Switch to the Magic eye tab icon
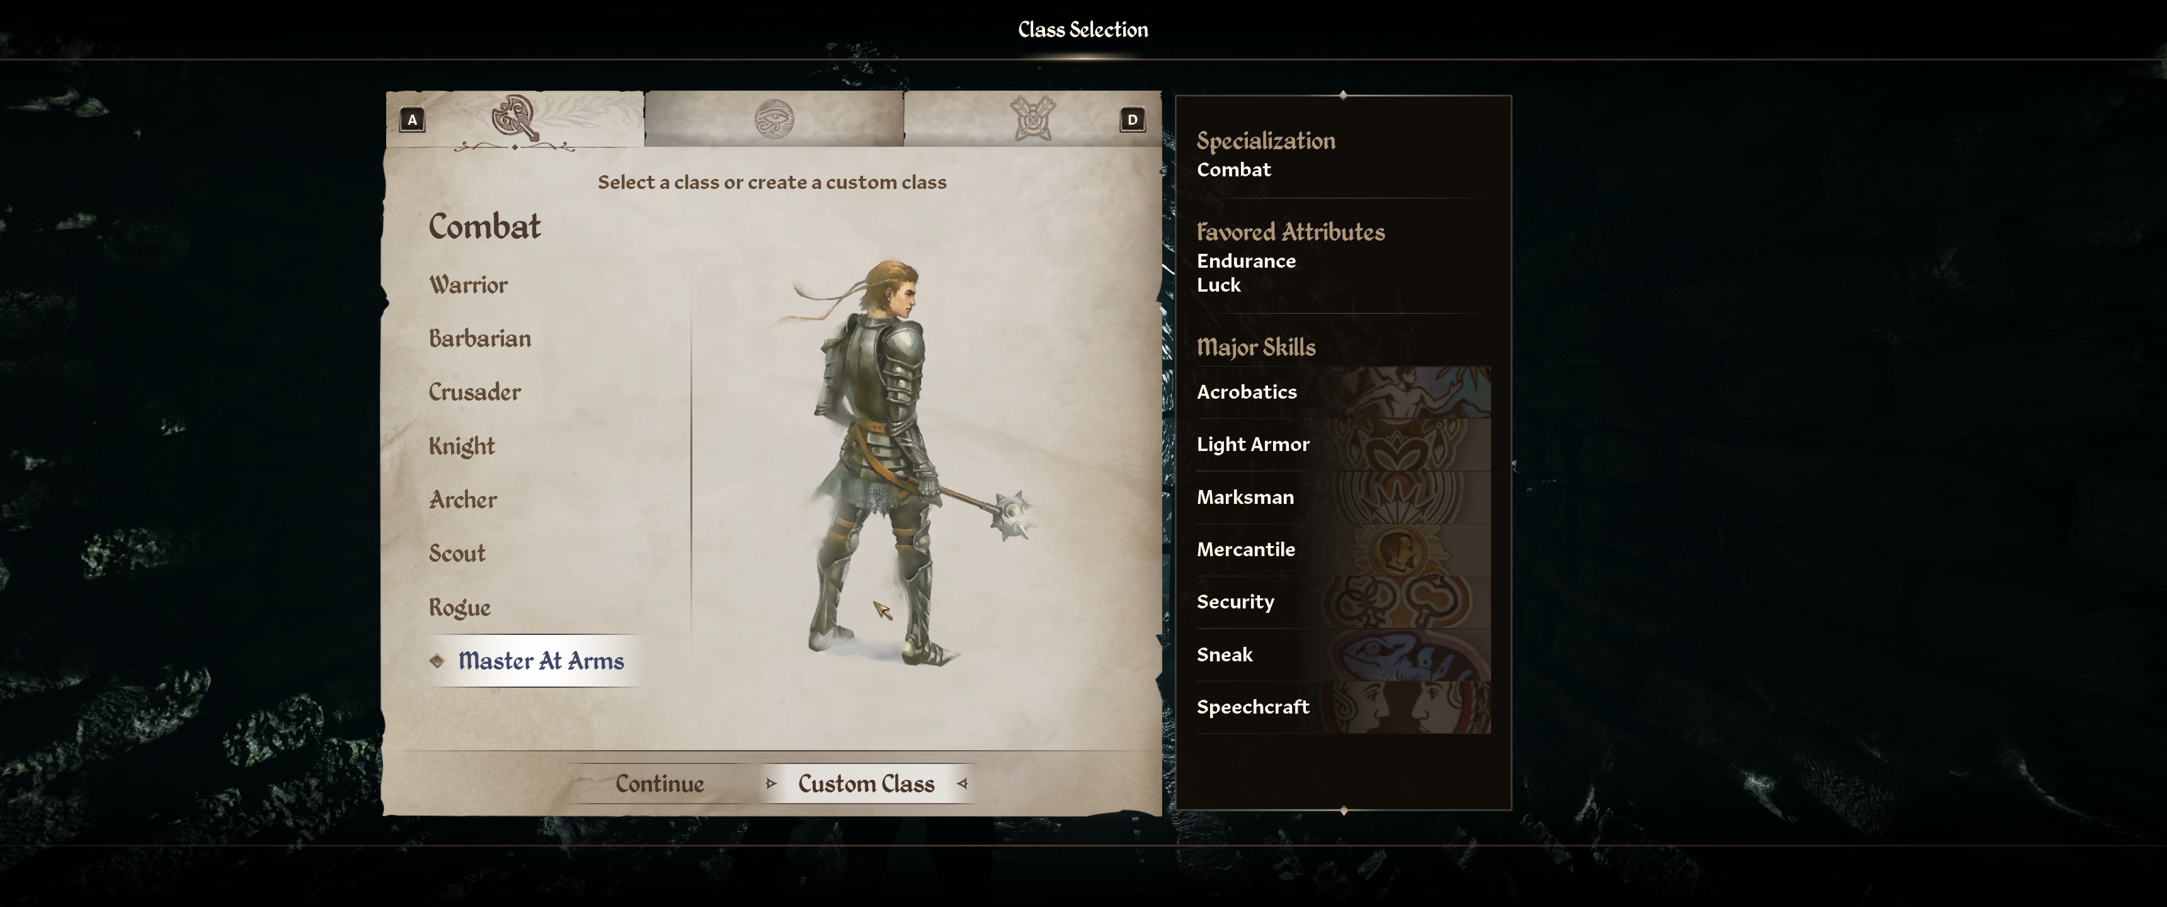This screenshot has height=907, width=2167. 774,118
